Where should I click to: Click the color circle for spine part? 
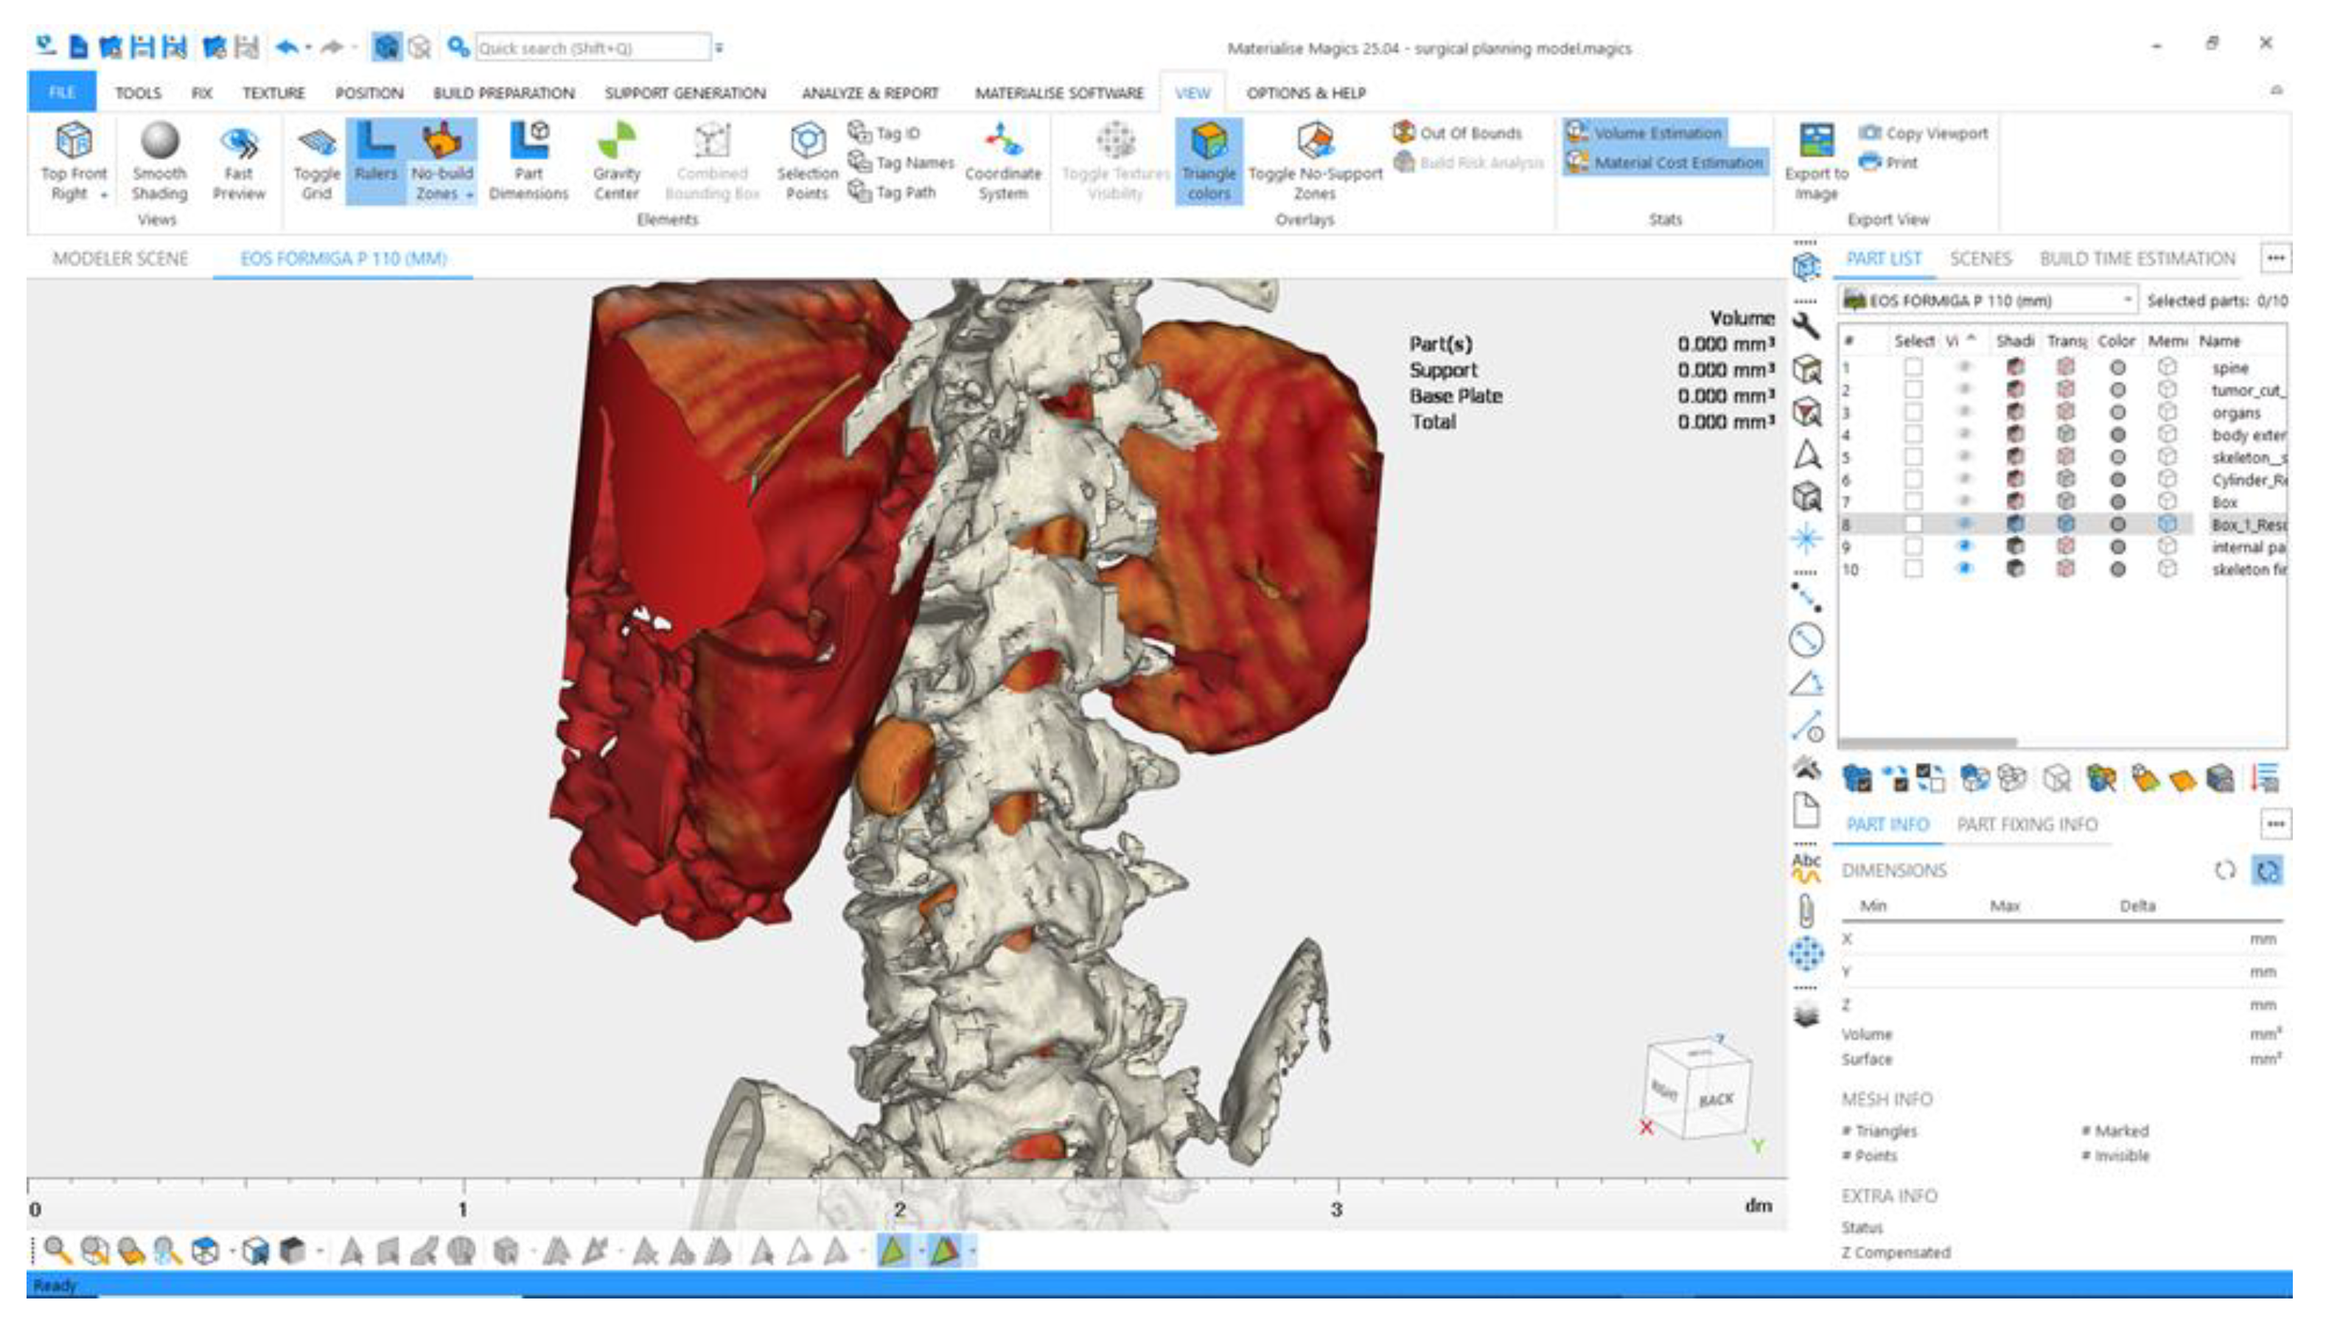coord(2117,368)
